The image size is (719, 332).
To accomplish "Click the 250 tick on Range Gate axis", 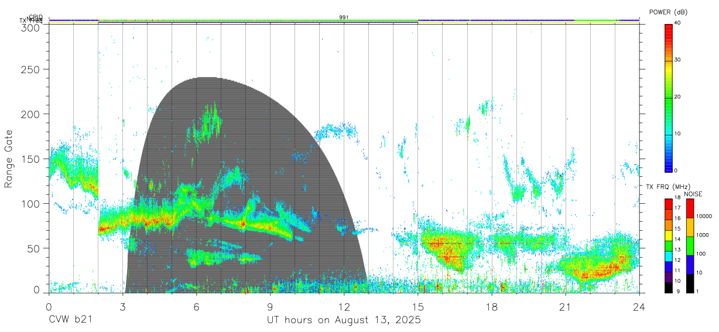I will (30, 69).
